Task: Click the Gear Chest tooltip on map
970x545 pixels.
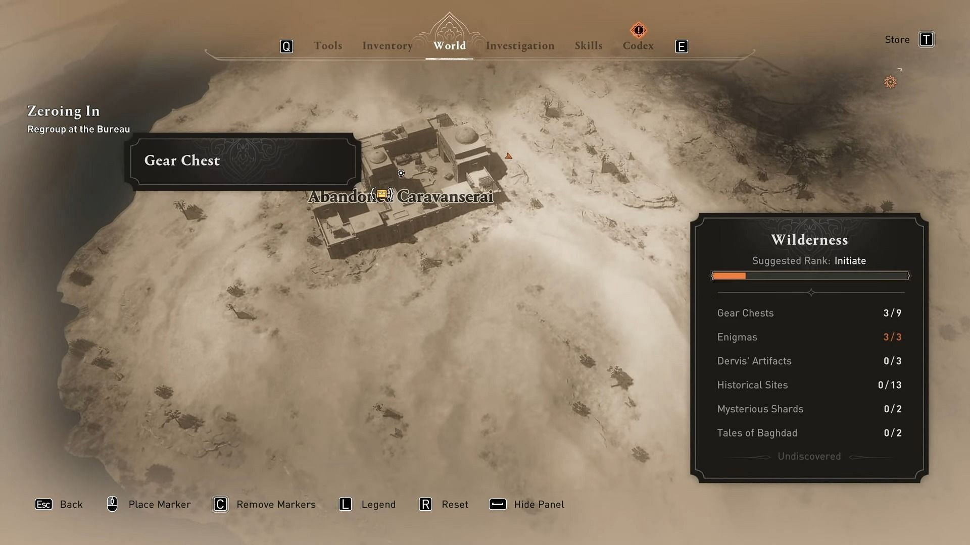Action: [x=243, y=159]
